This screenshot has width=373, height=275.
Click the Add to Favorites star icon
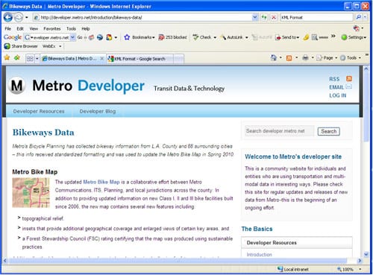pos(17,58)
